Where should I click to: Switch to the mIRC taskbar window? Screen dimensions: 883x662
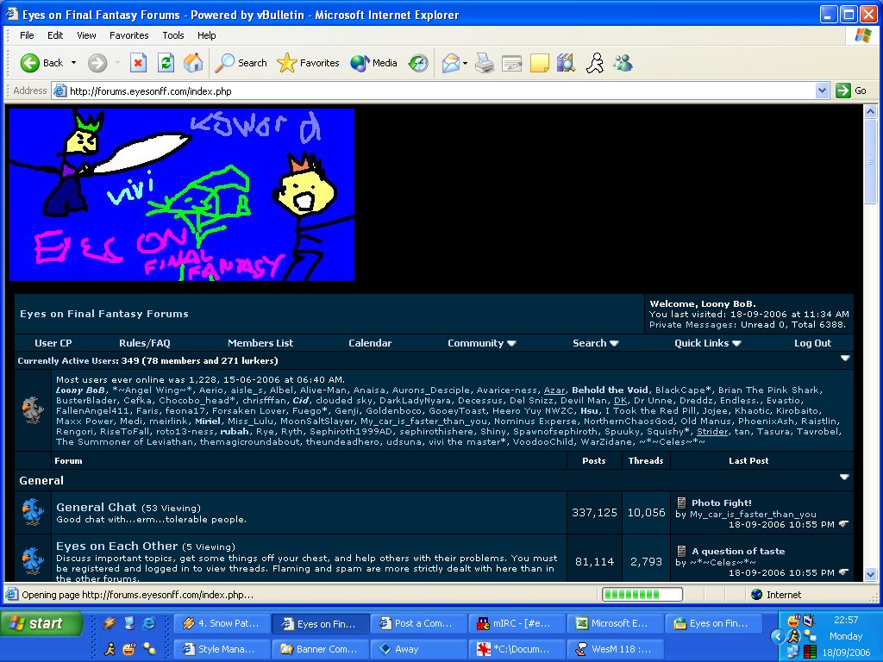(517, 624)
